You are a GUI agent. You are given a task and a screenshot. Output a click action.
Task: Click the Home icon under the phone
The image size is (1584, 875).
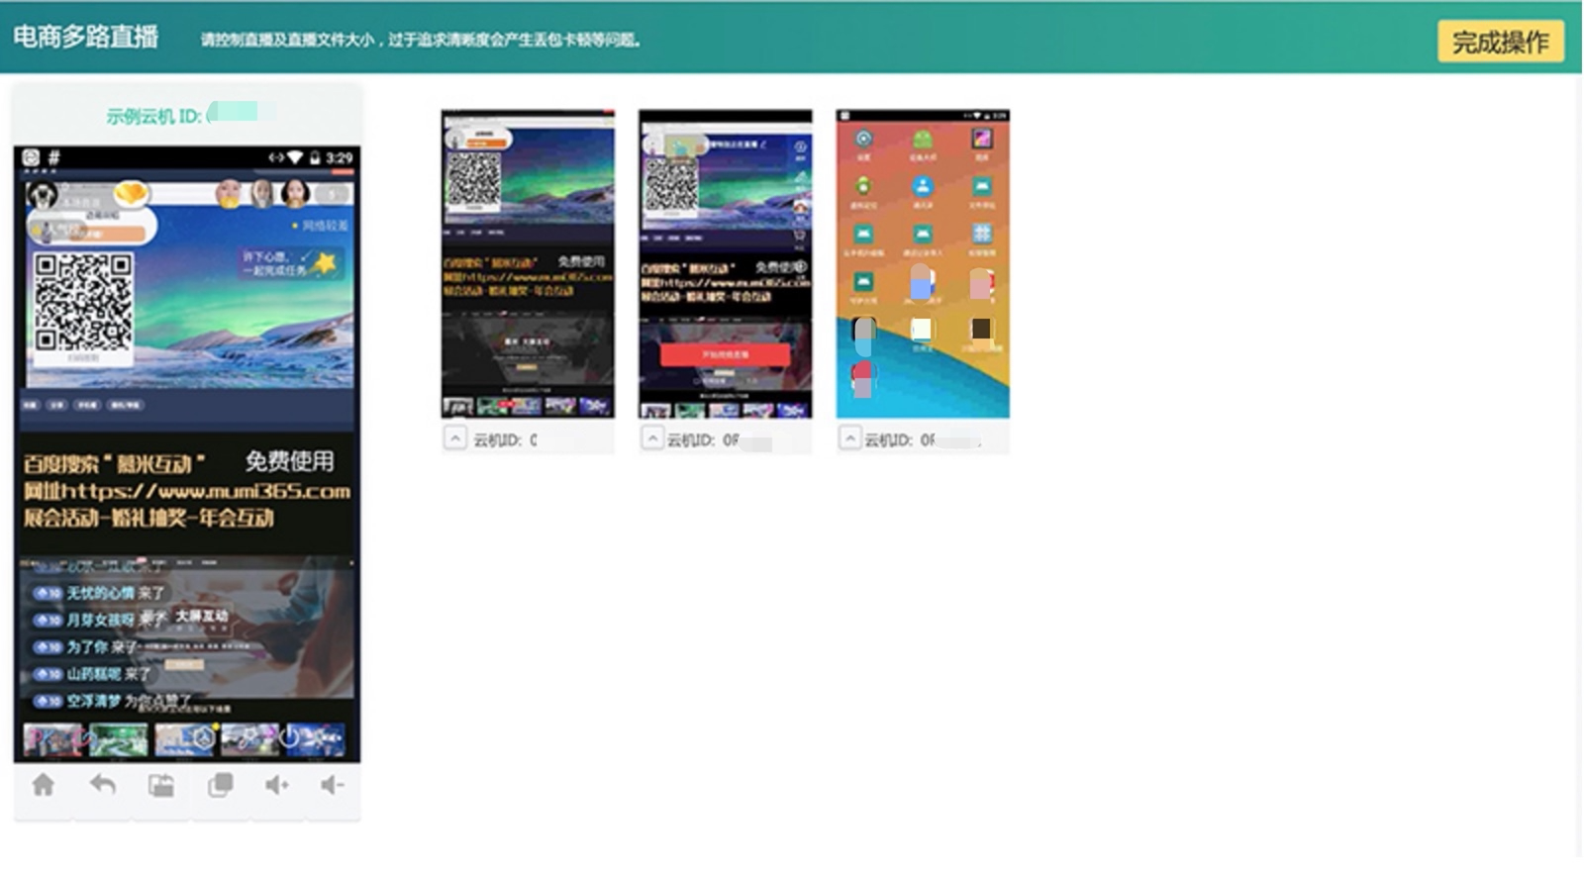pos(44,785)
